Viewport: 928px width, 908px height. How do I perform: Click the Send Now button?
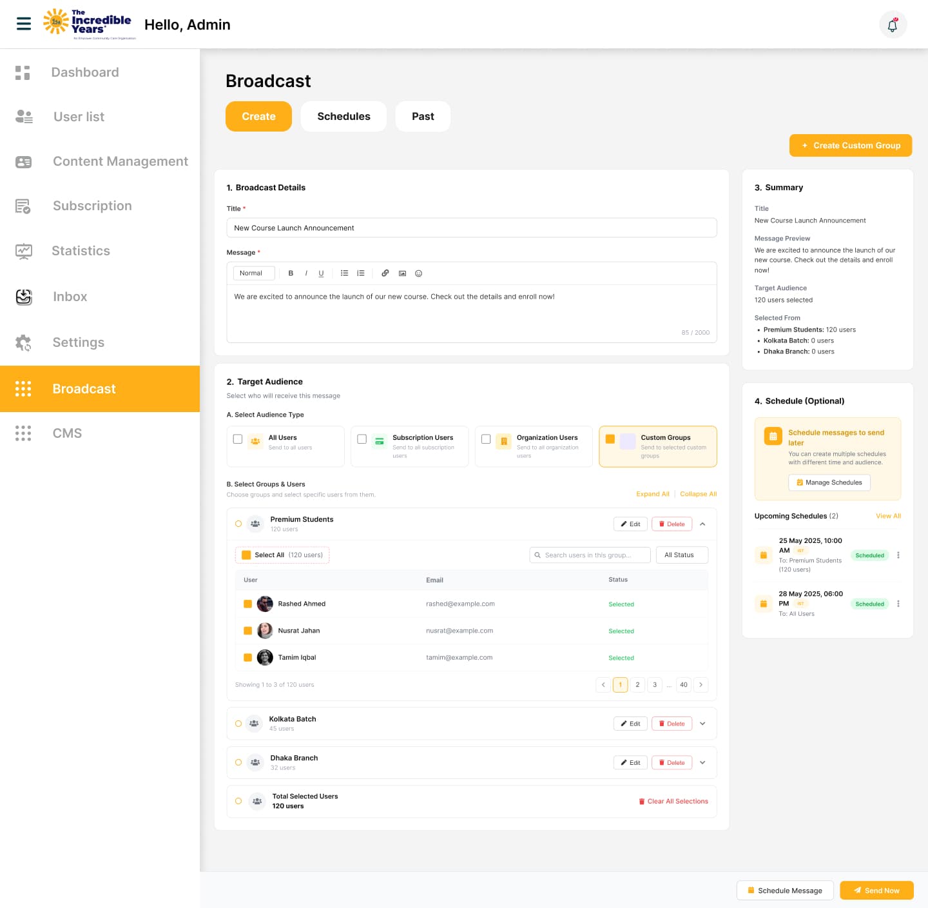click(876, 891)
